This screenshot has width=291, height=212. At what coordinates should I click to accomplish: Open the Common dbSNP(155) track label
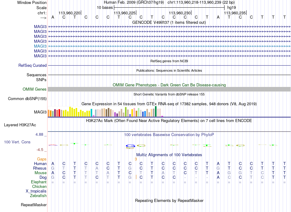[27, 99]
